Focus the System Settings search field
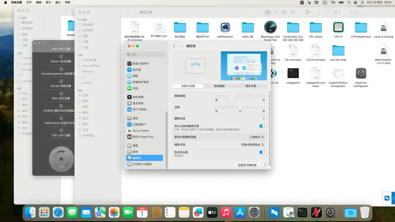The image size is (395, 222). click(x=146, y=54)
